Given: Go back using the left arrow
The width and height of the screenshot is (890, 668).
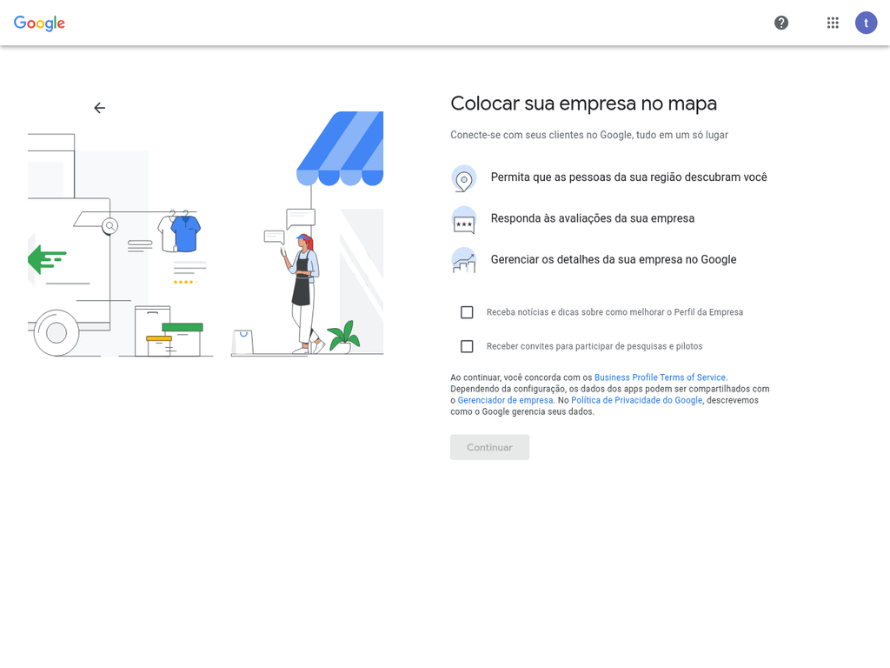Looking at the screenshot, I should [99, 108].
